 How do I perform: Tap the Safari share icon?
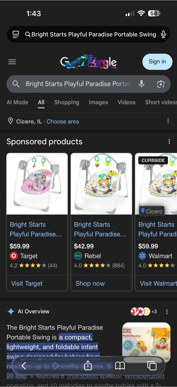[88, 365]
